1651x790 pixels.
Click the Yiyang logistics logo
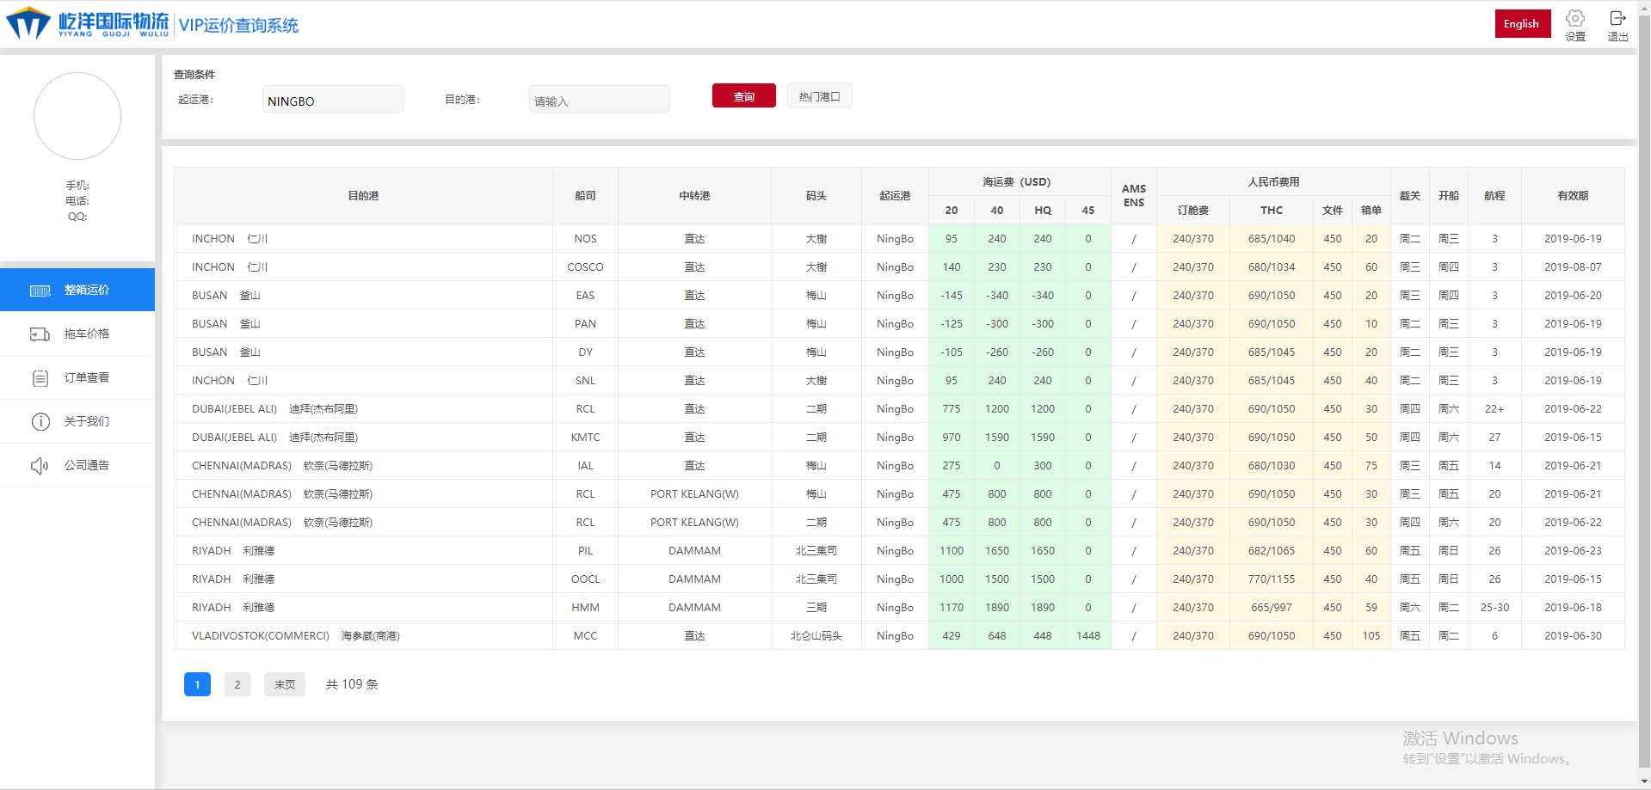[88, 24]
